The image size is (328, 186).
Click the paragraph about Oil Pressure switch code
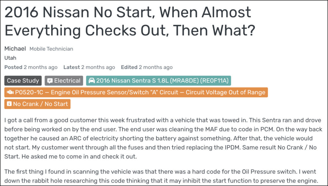pyautogui.click(x=161, y=176)
